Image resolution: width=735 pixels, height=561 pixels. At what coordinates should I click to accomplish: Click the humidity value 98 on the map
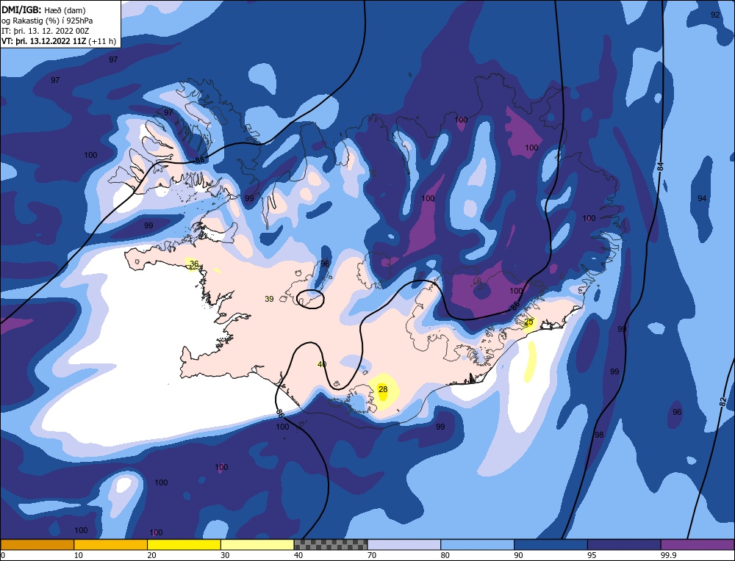[x=599, y=435]
